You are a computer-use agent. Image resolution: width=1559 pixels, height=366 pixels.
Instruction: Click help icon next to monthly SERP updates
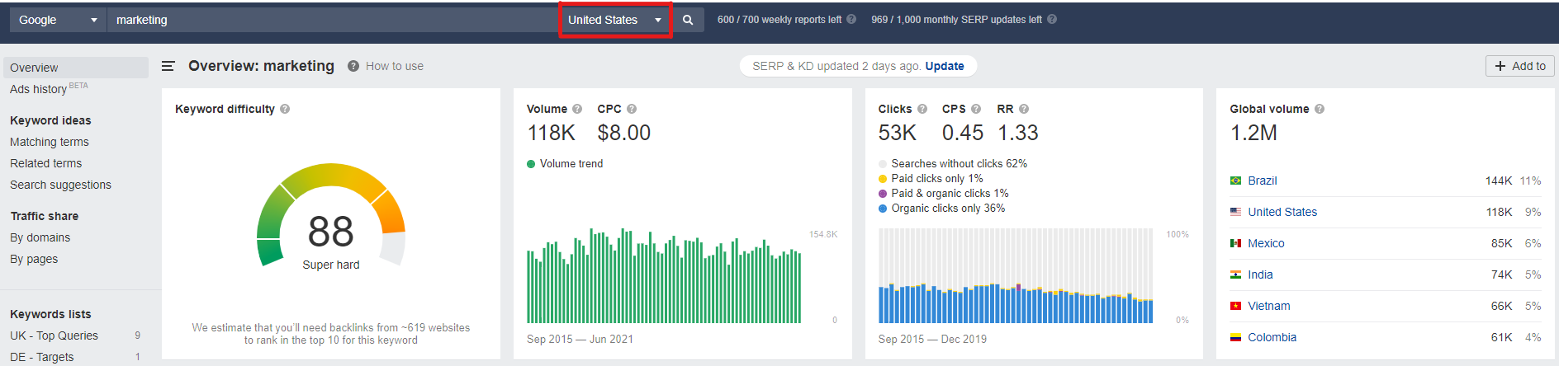(x=1052, y=19)
